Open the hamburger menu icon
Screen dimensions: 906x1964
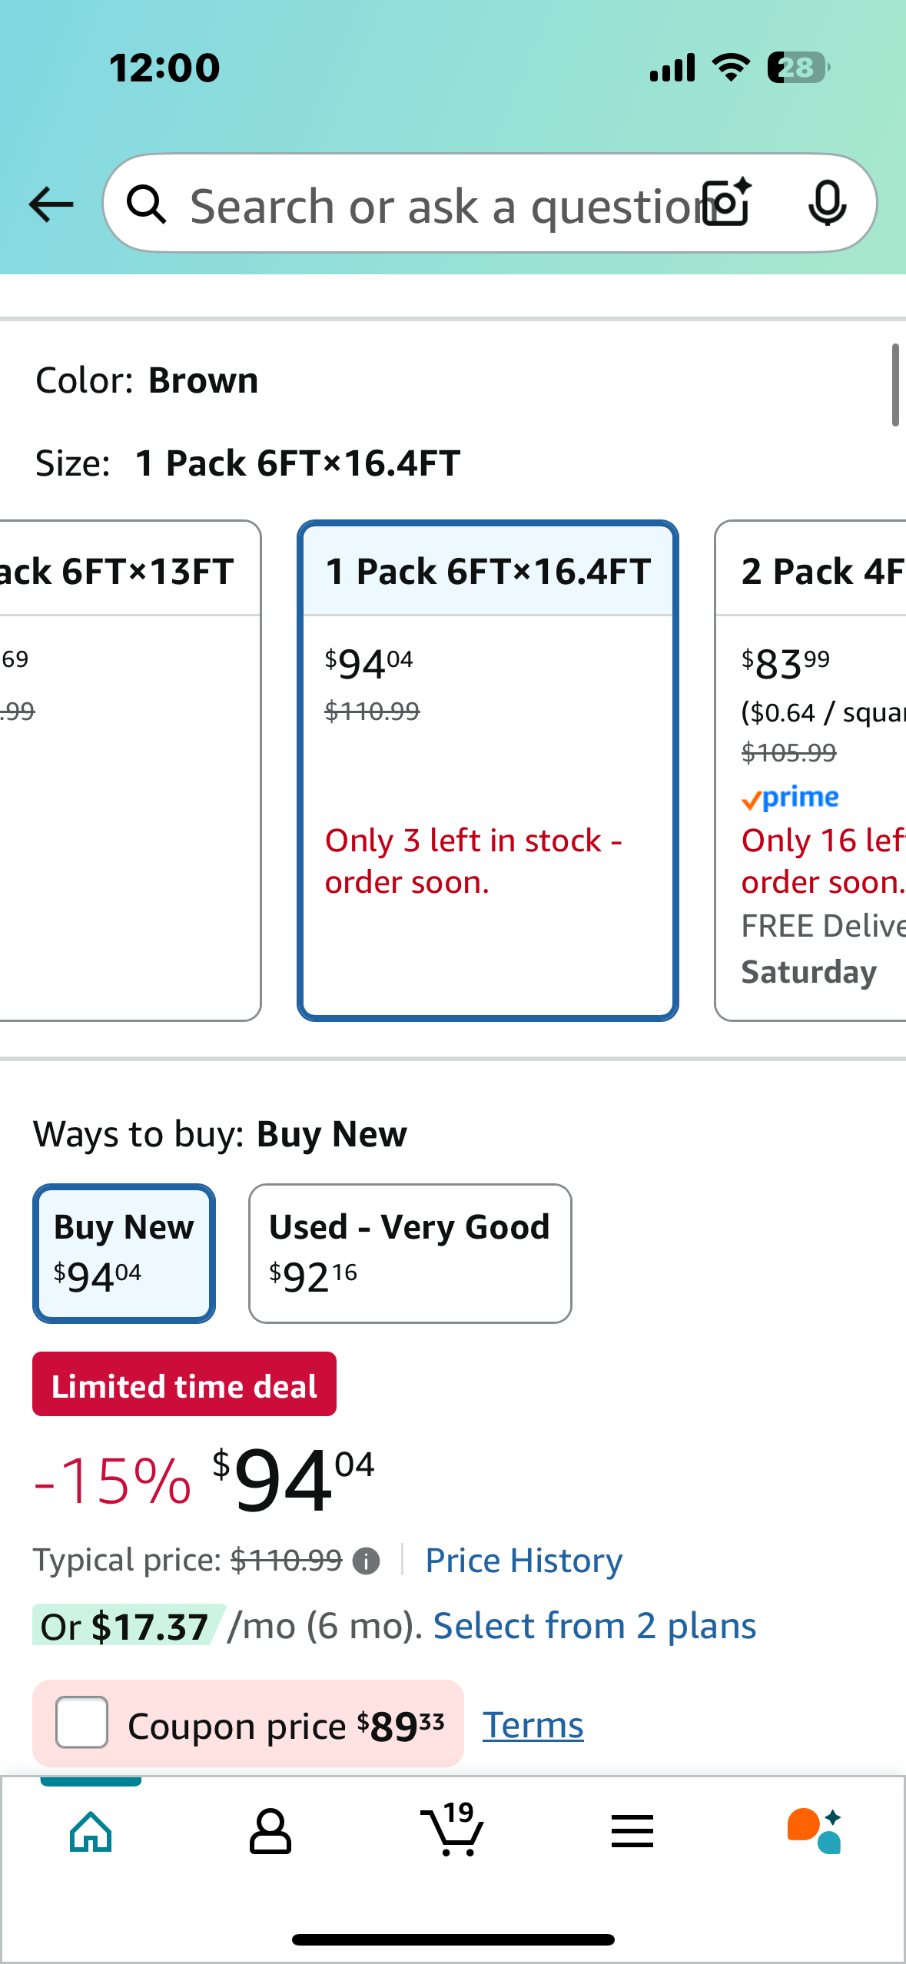[x=632, y=1832]
